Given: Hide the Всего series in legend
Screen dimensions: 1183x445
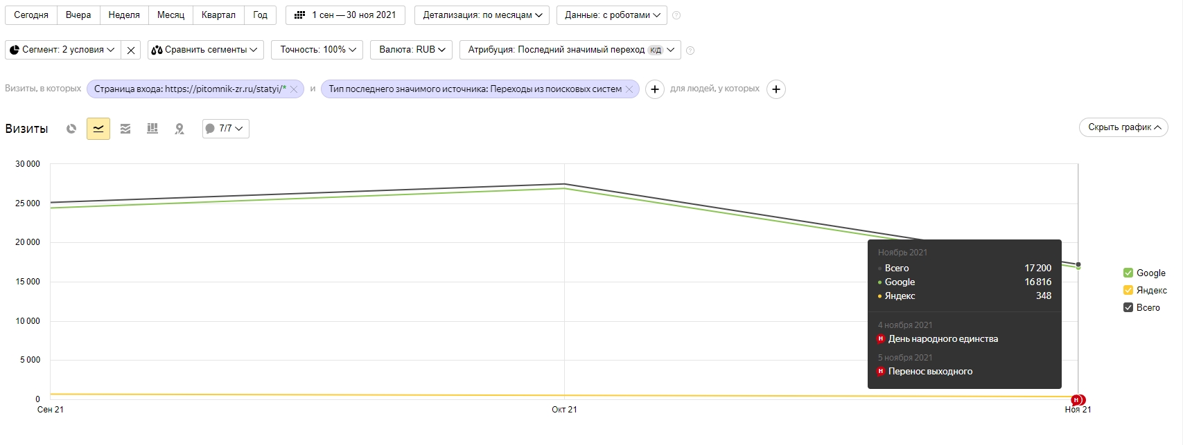Looking at the screenshot, I should 1128,307.
